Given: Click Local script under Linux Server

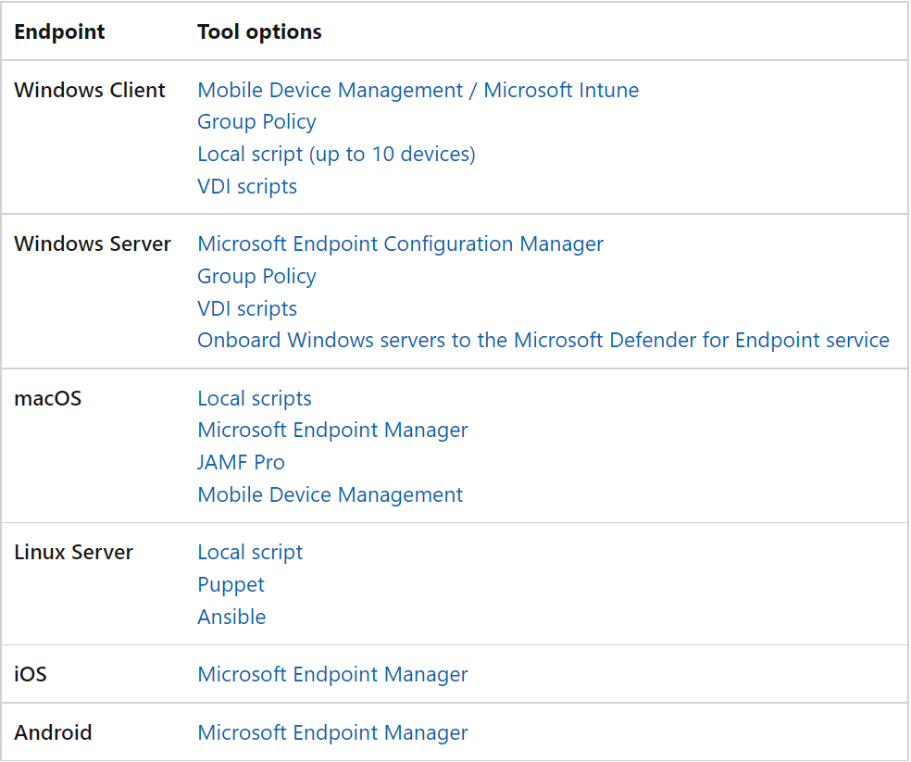Looking at the screenshot, I should click(250, 552).
